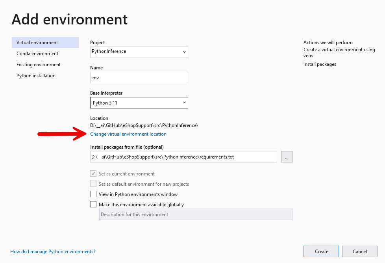385x263 pixels.
Task: Browse for packages file with ellipsis button
Action: click(287, 157)
